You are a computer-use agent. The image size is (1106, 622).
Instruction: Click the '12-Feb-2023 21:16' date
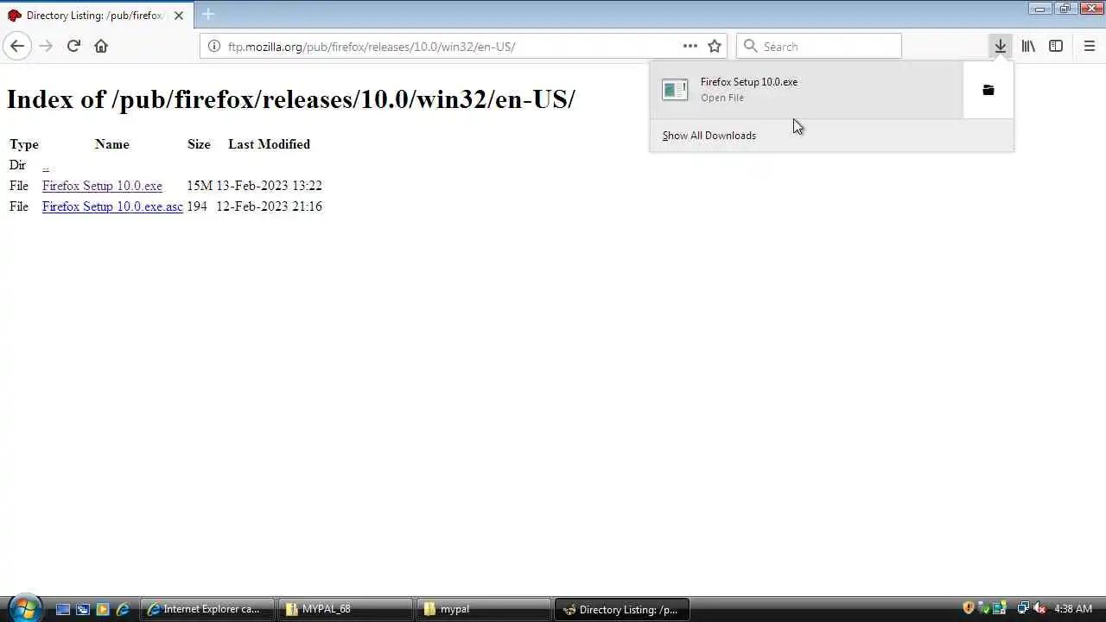point(269,206)
